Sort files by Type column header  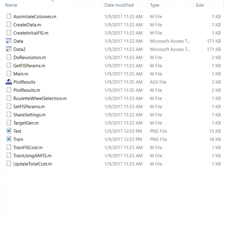[x=155, y=5]
